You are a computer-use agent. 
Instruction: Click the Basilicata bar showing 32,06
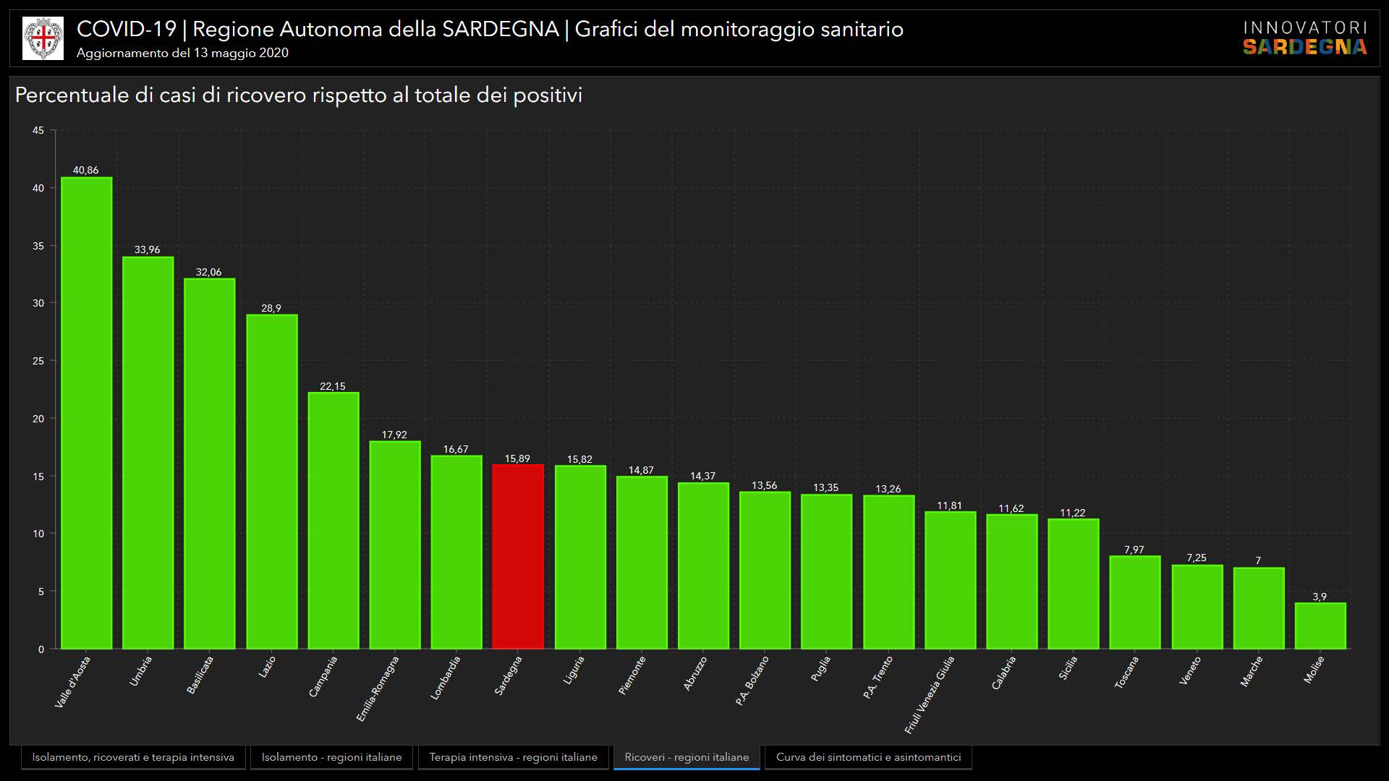tap(209, 464)
